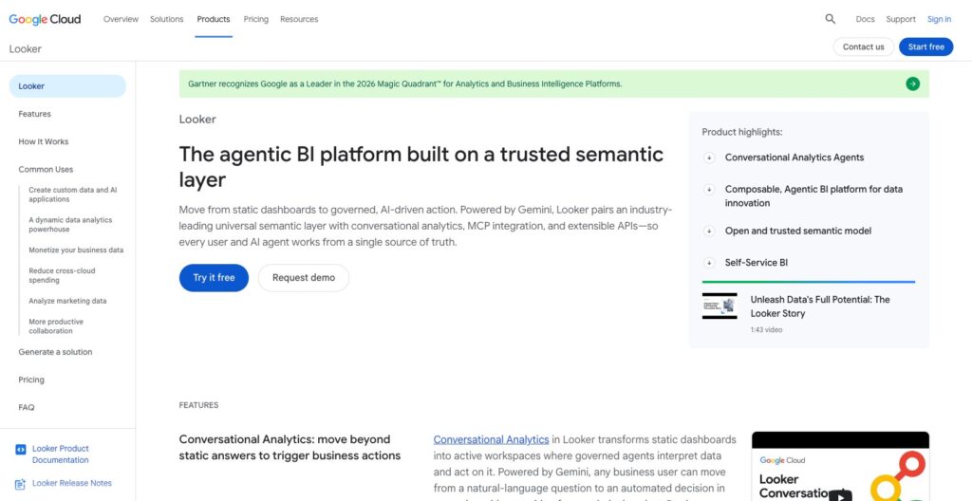This screenshot has width=972, height=501.
Task: Click the Google Cloud logo
Action: point(45,19)
